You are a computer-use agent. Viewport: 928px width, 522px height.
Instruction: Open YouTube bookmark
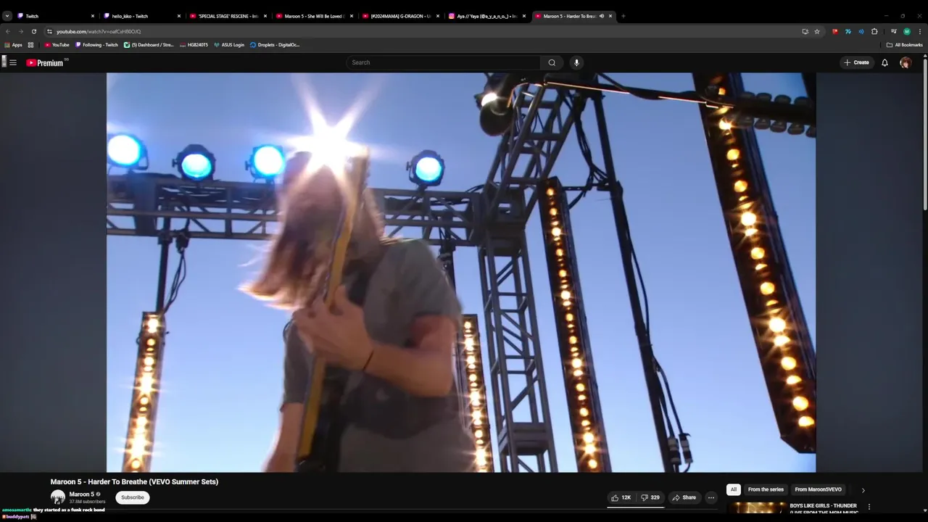pos(57,45)
